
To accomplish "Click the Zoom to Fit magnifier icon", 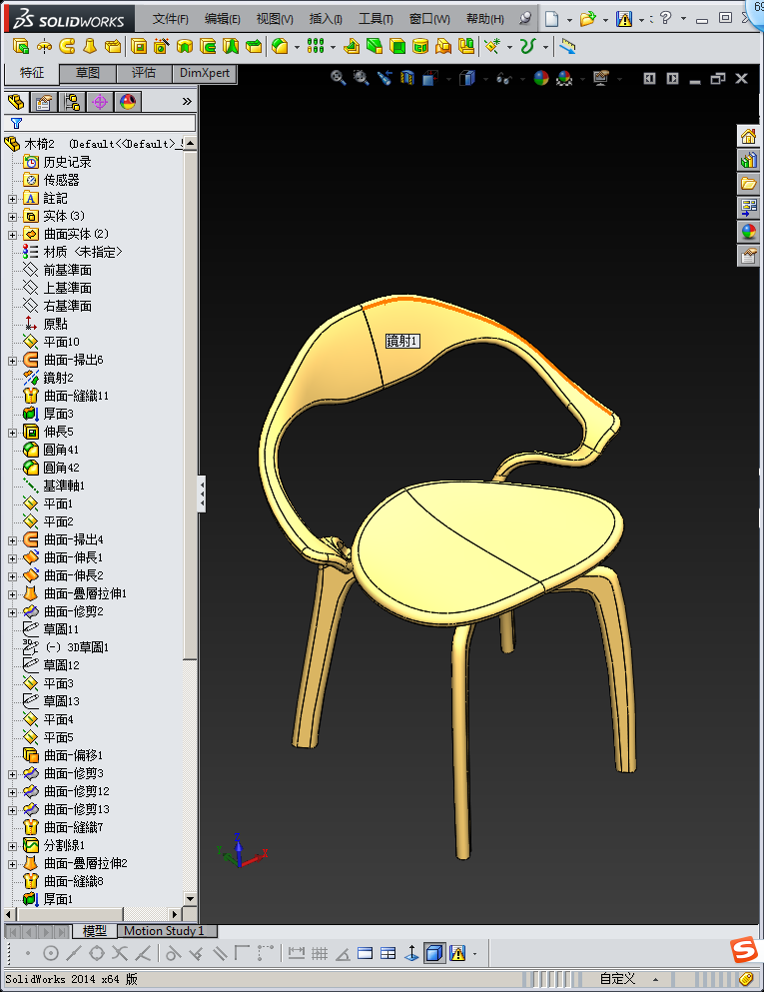I will [338, 78].
